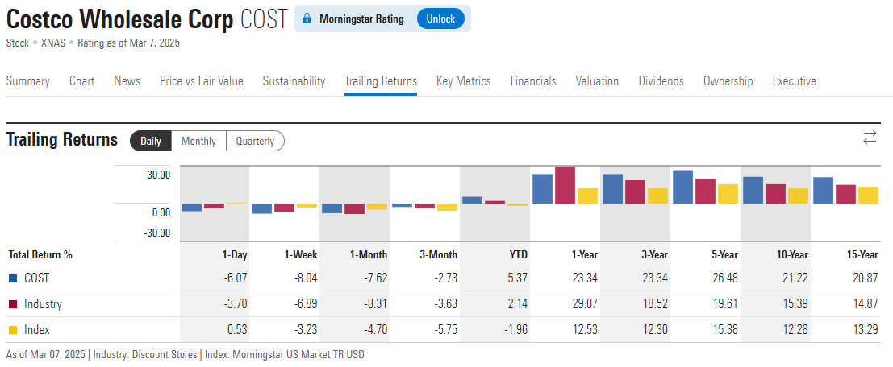Click Industry 10-Year value 15.39
The image size is (893, 367).
(796, 304)
